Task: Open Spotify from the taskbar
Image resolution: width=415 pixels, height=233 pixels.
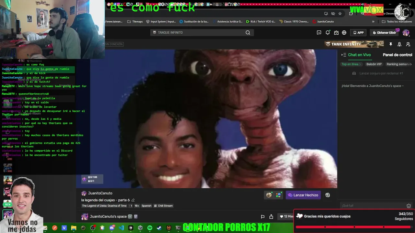Action: (x=150, y=228)
